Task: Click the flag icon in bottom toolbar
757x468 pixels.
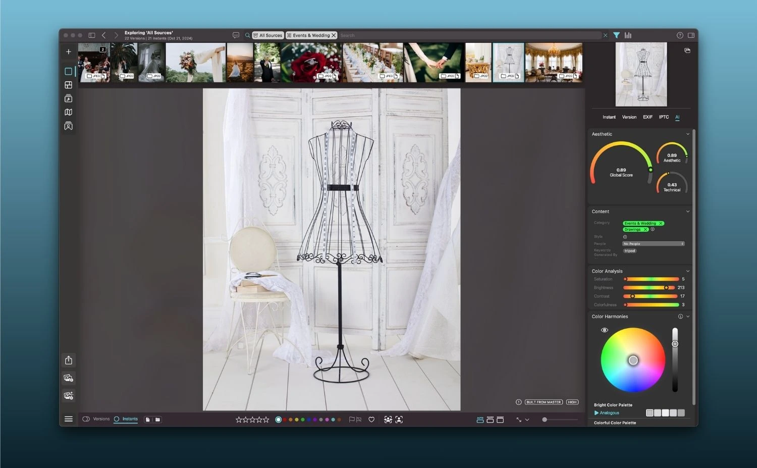Action: [x=352, y=420]
